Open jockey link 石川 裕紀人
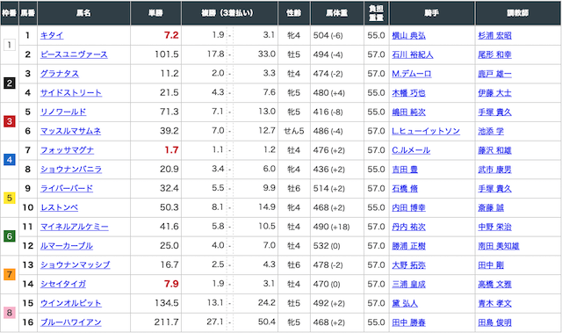Screen dimensions: 562x333 tap(413, 54)
